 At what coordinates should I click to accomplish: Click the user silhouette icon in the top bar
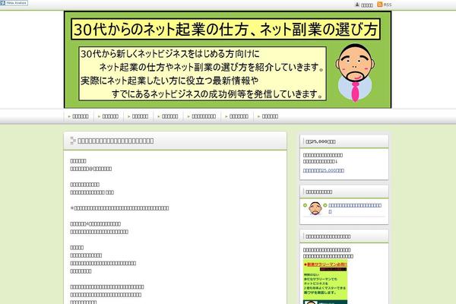[357, 5]
